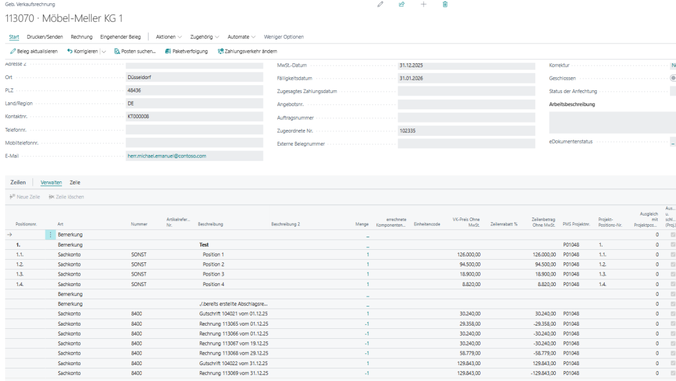Screen dimensions: 676x381
Task: Click the Beschreibung column header
Action: click(211, 224)
